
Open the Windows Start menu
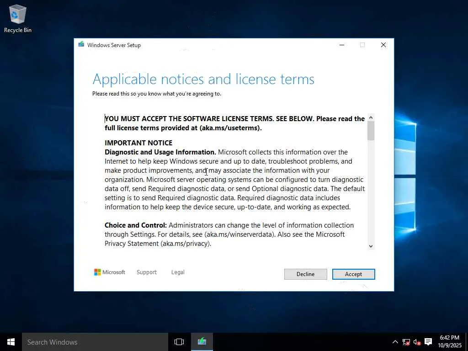coord(11,342)
